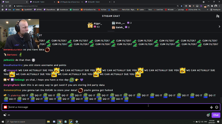Open the YouTube bookmark
Screen dimensions: 222x124
point(102,10)
